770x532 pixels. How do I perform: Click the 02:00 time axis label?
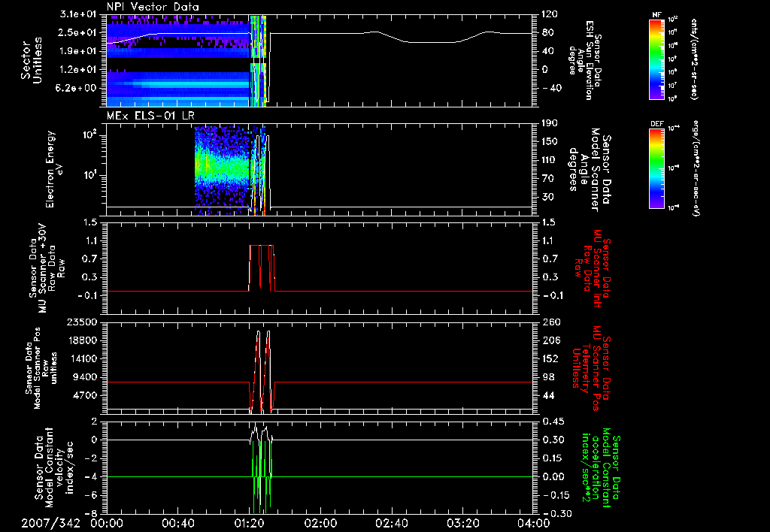click(320, 523)
